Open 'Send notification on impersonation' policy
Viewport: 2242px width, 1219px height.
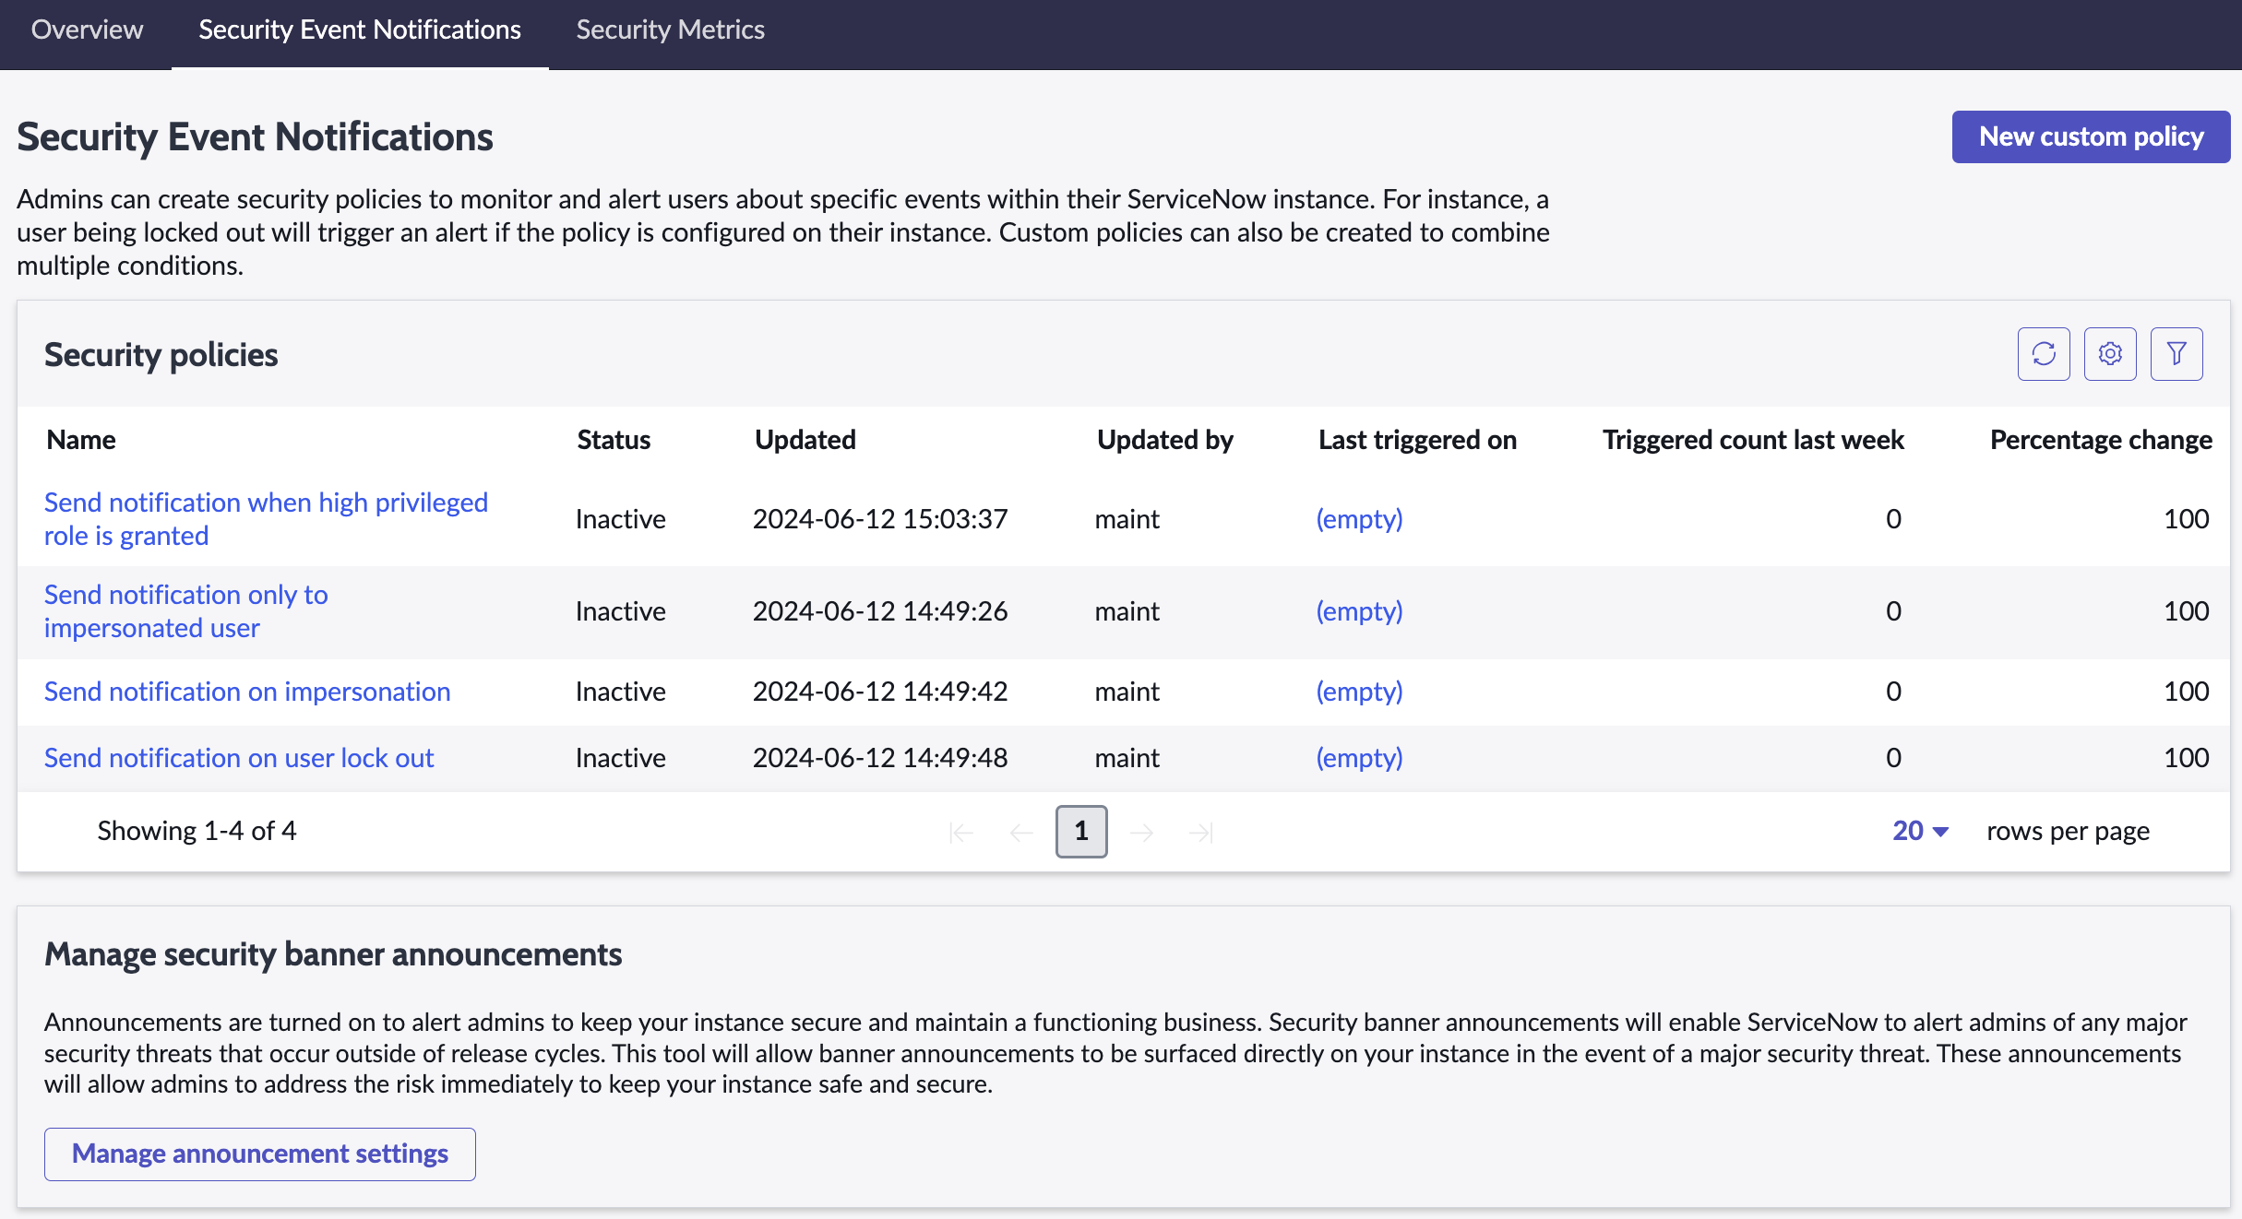click(247, 692)
